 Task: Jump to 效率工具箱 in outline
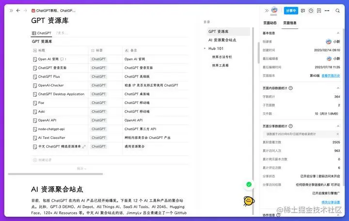click(220, 65)
